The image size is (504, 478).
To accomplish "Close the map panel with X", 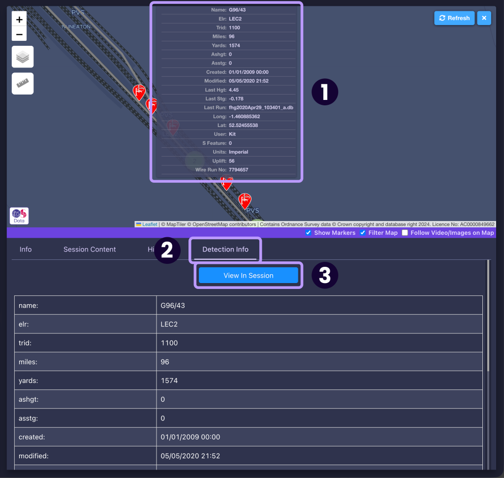I will click(484, 18).
